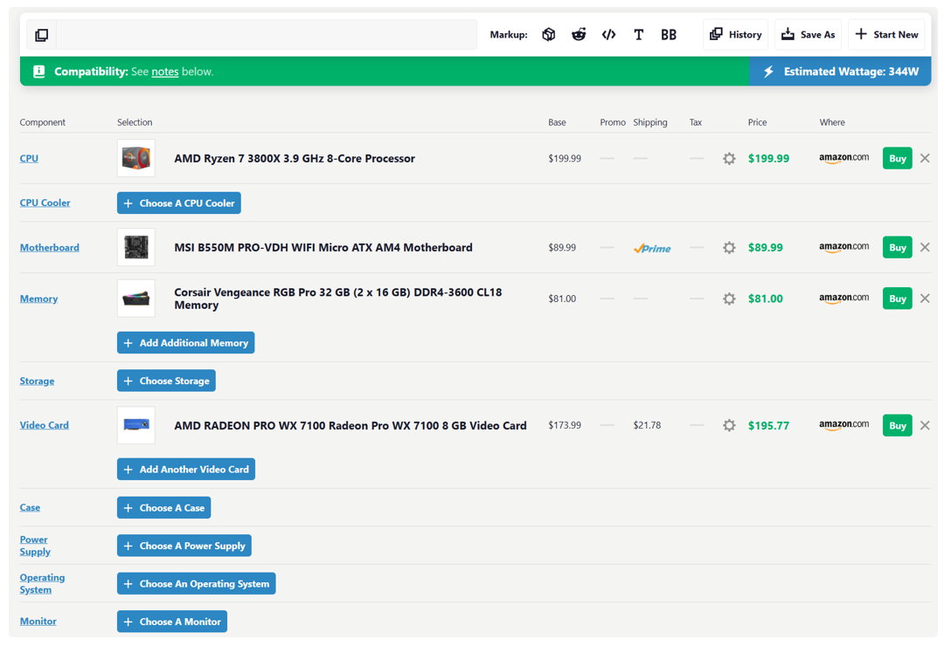Screen dimensions: 944x653
Task: Buy the Ryzen 7 3800X CPU
Action: 897,158
